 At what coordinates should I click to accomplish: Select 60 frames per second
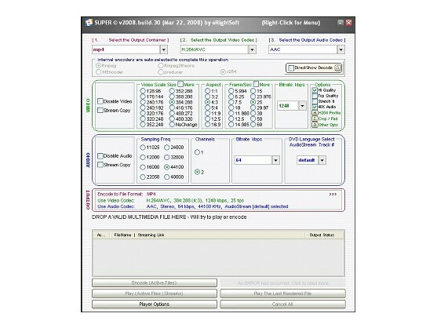tap(253, 125)
